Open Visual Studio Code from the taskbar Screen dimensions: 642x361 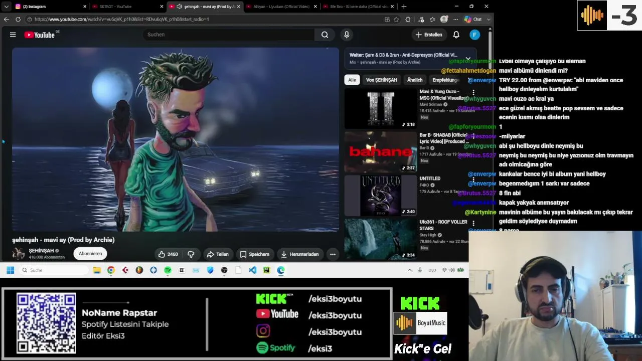[x=252, y=270]
